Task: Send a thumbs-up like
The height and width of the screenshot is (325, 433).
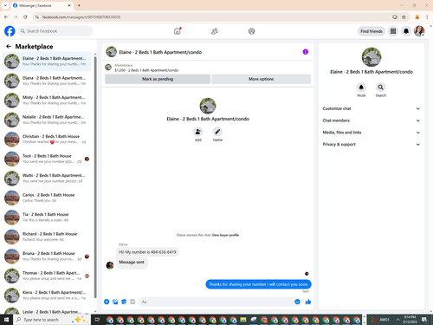Action: click(308, 302)
